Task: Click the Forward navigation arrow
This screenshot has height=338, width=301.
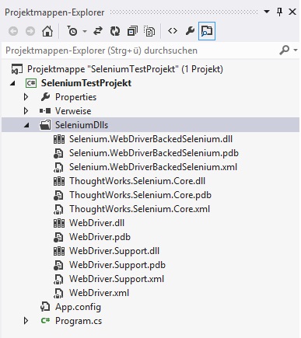Action: click(x=30, y=31)
